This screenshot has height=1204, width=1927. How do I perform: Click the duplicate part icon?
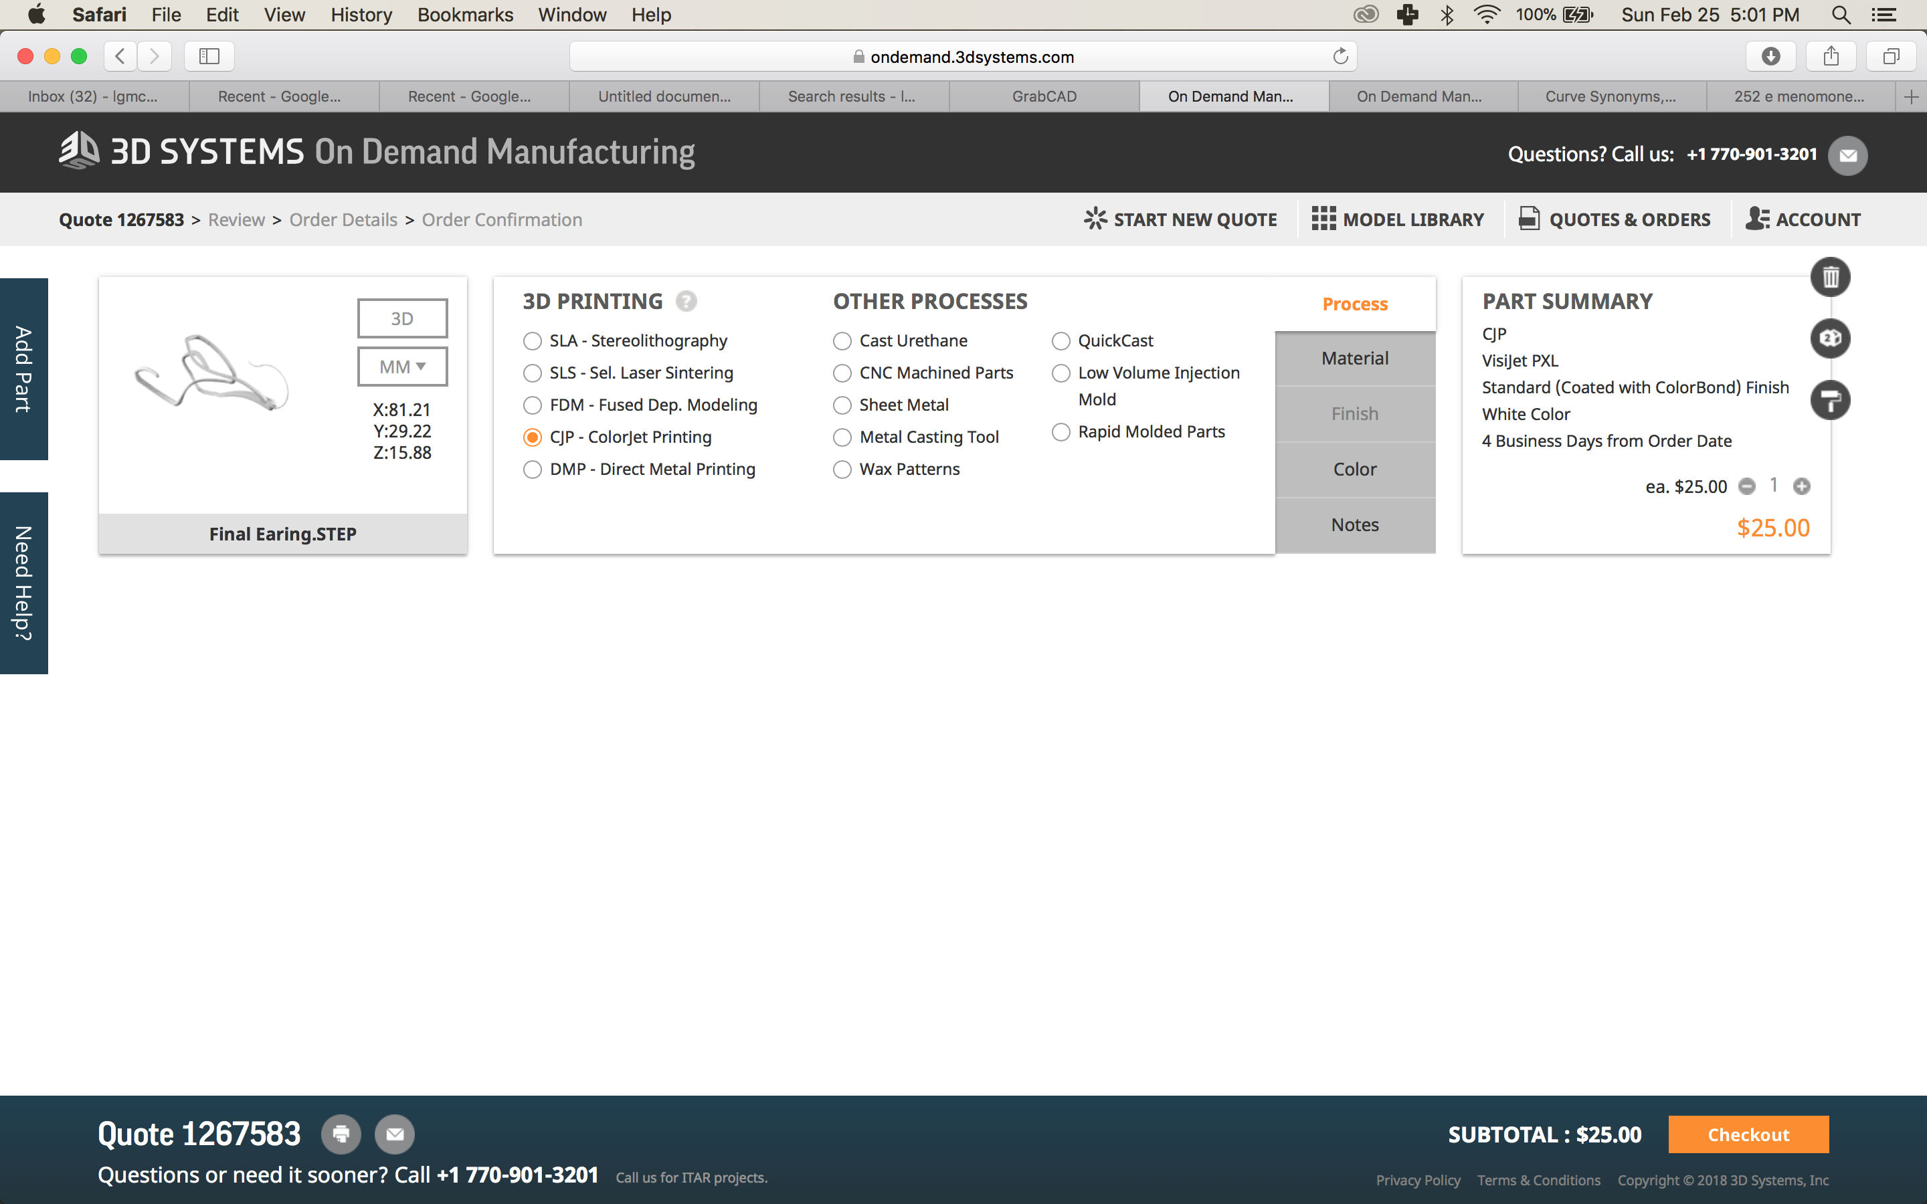(x=1830, y=338)
